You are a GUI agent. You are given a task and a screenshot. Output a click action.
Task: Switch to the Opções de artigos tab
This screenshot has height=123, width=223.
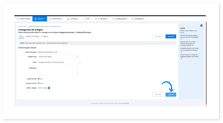tap(32, 36)
